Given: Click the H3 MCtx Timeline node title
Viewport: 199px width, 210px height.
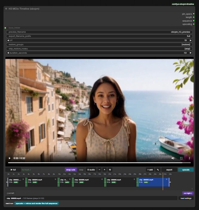Looking at the screenshot, I should (24, 9).
